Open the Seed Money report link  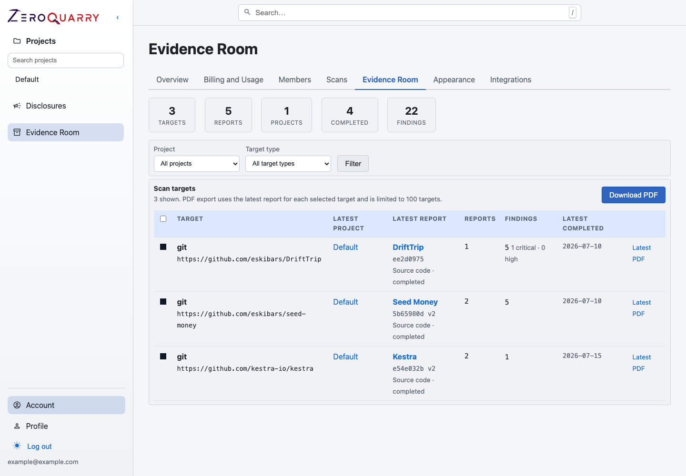click(x=415, y=302)
